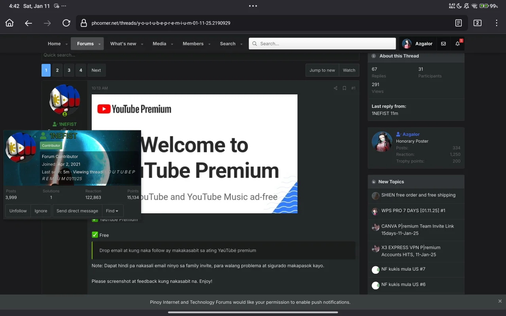Click the 10:13 AM post timestamp

click(x=100, y=88)
